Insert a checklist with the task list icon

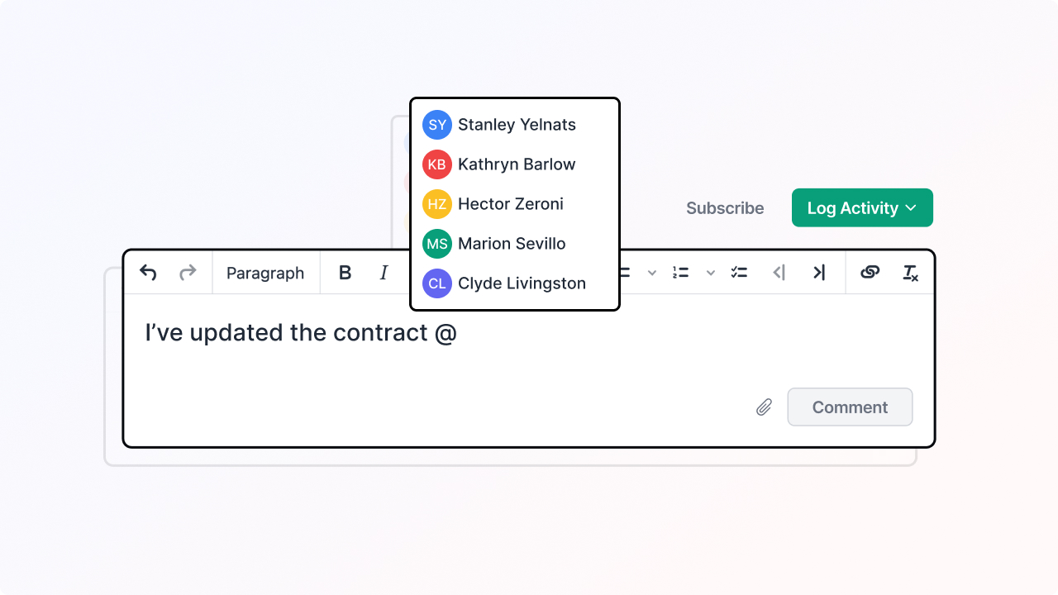739,273
